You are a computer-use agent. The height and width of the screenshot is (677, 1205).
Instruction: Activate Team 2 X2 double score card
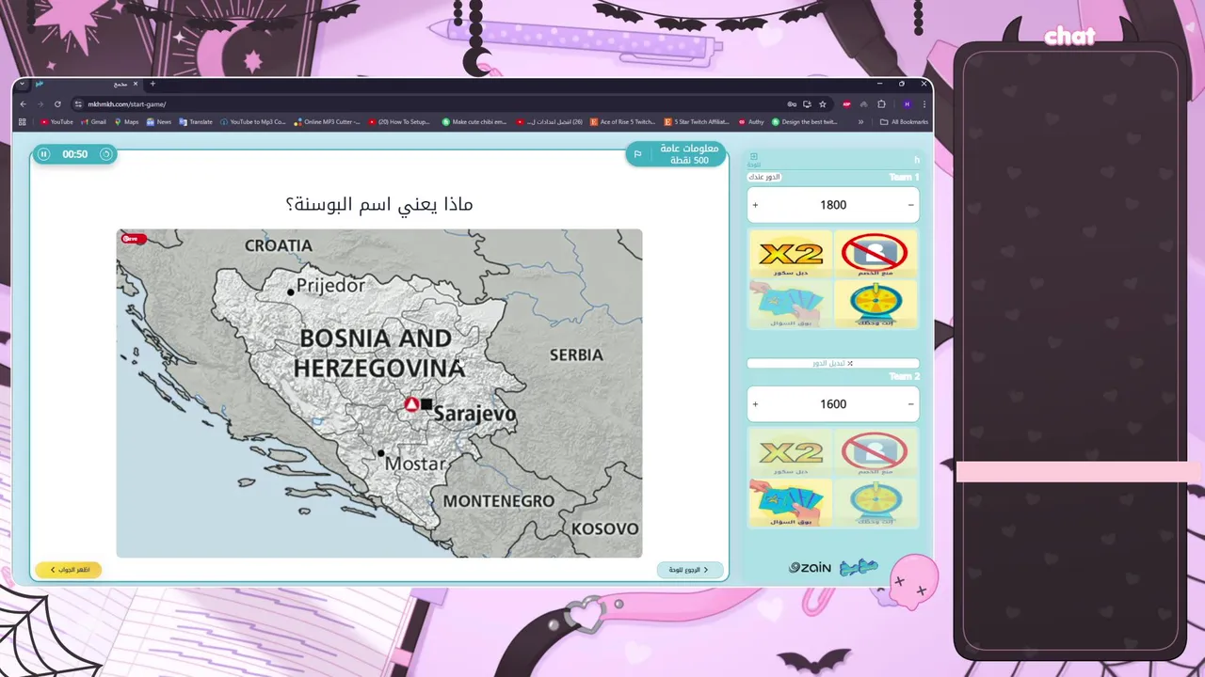coord(791,452)
